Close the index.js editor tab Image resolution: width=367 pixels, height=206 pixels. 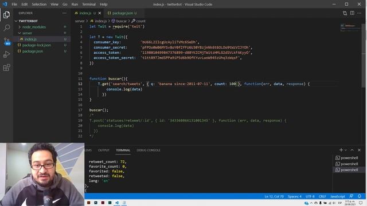click(x=100, y=13)
